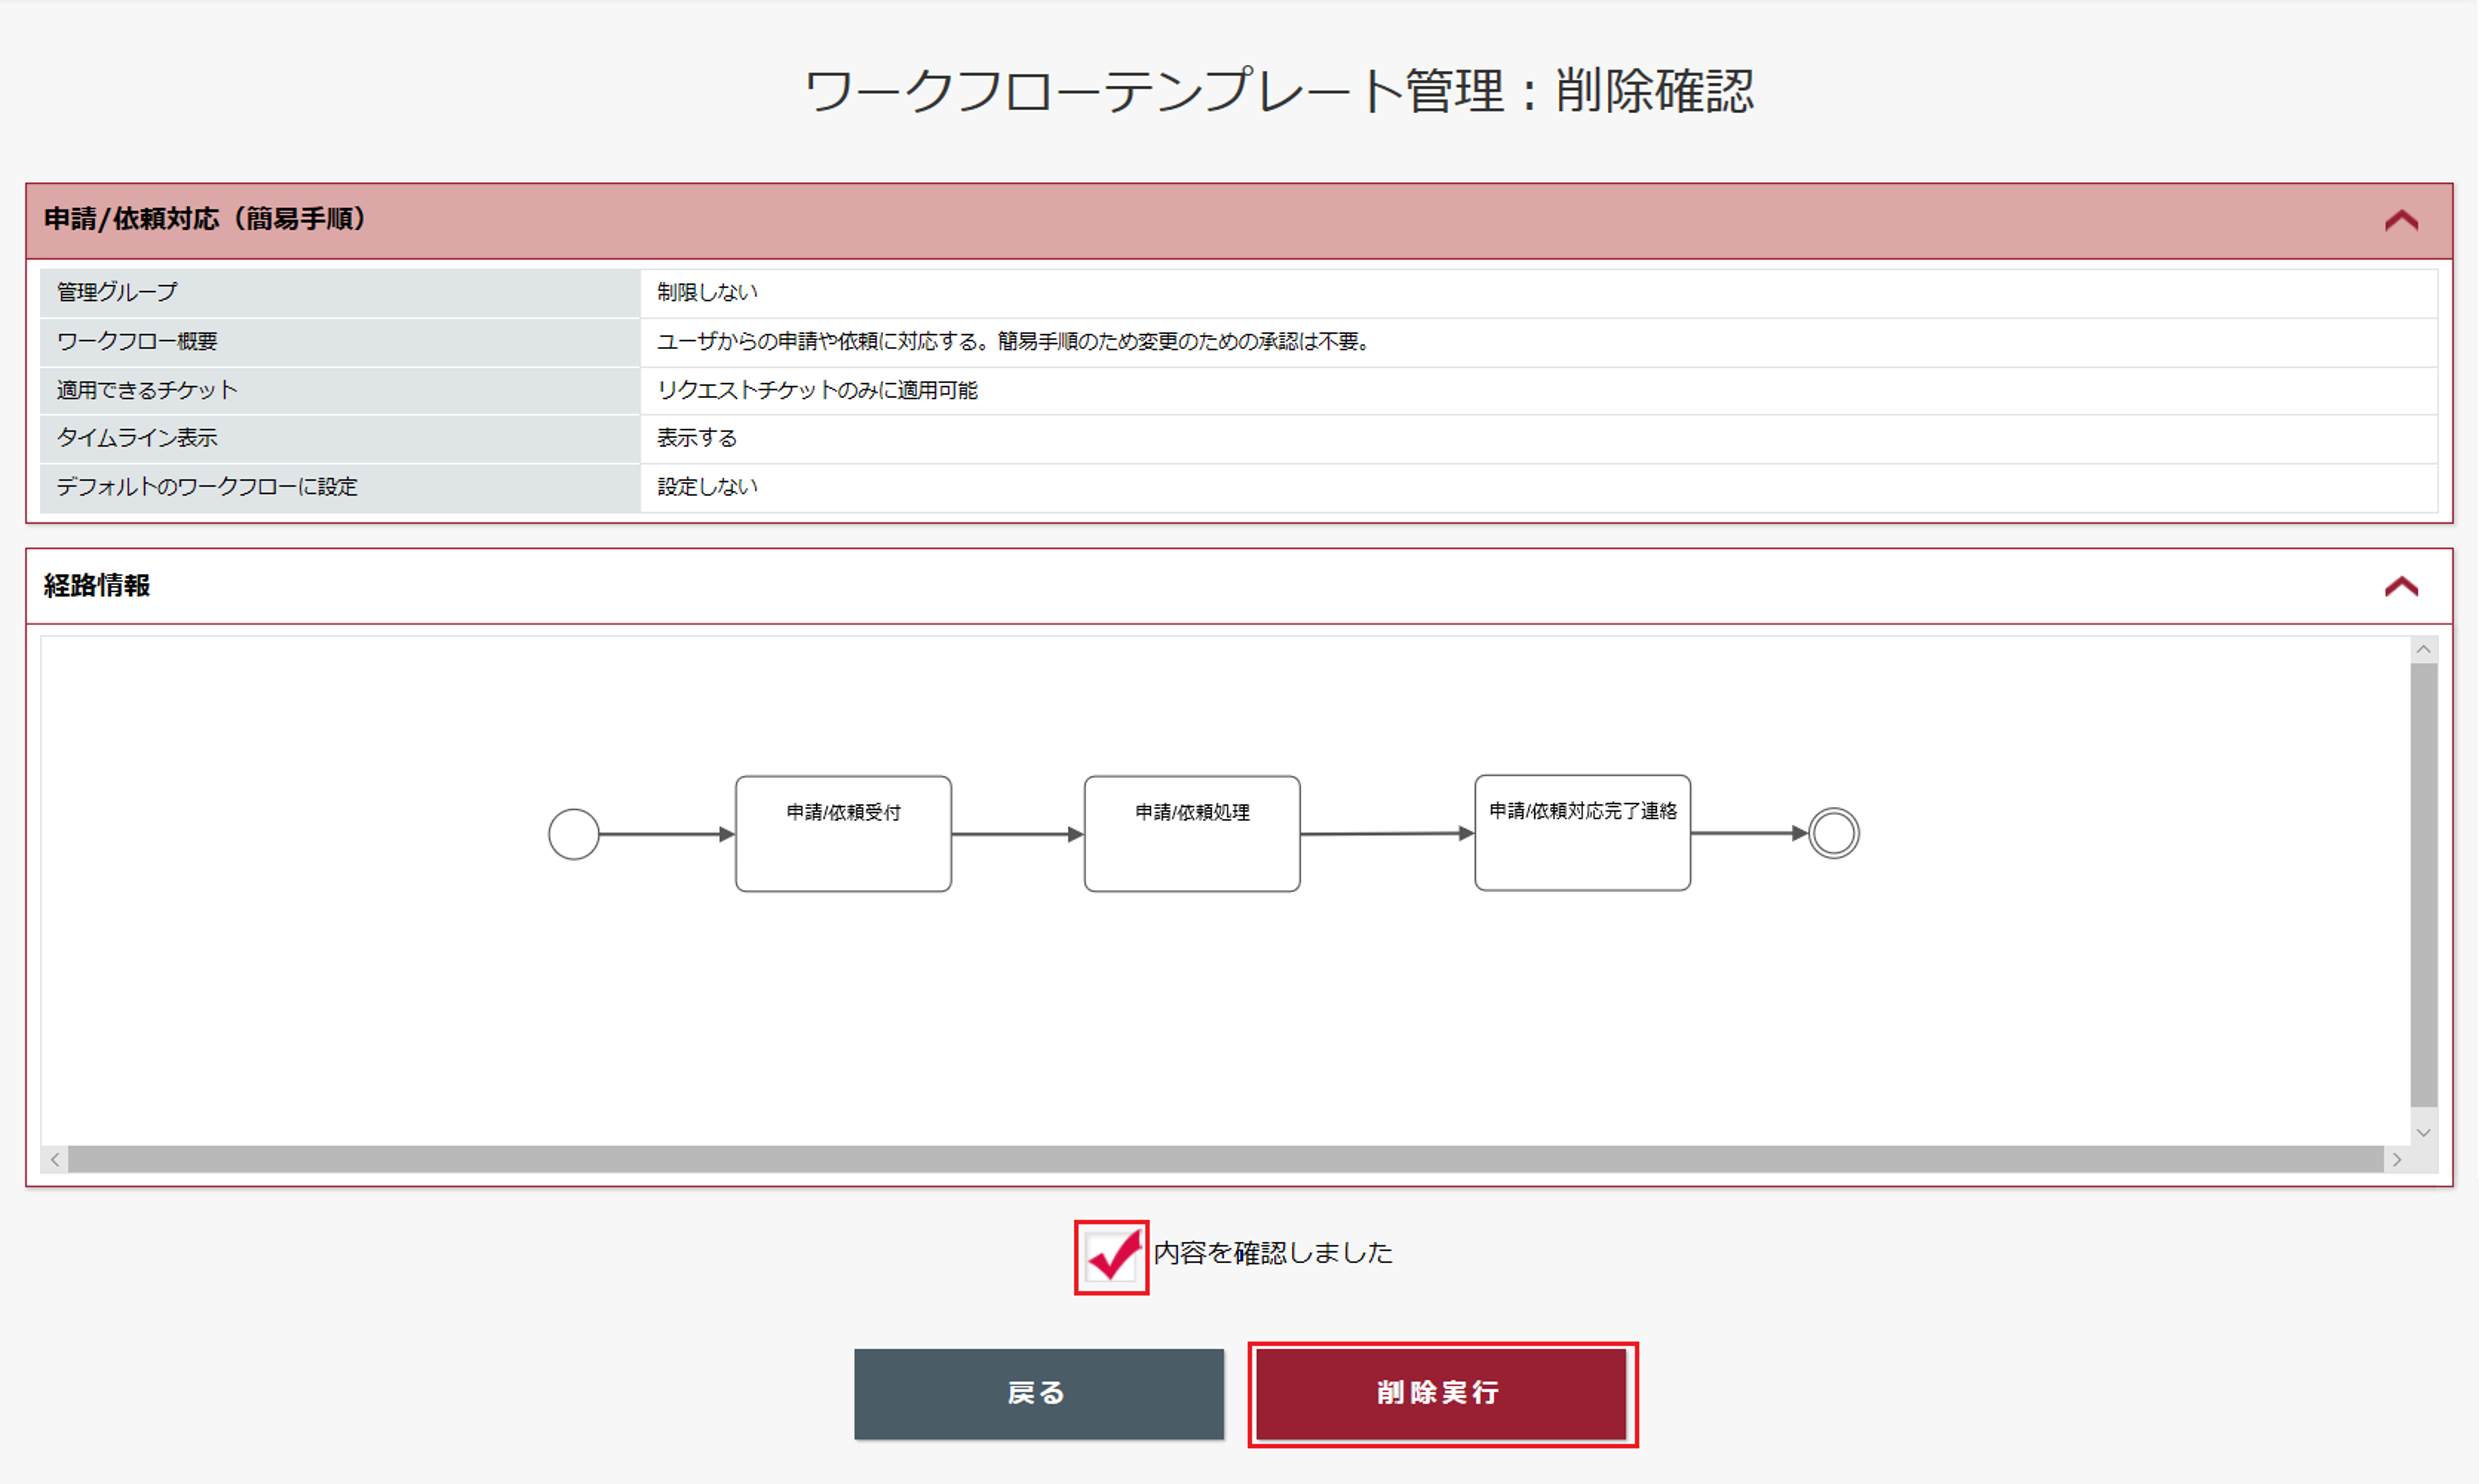Select the workflow end event circle
The width and height of the screenshot is (2479, 1484).
[1834, 833]
